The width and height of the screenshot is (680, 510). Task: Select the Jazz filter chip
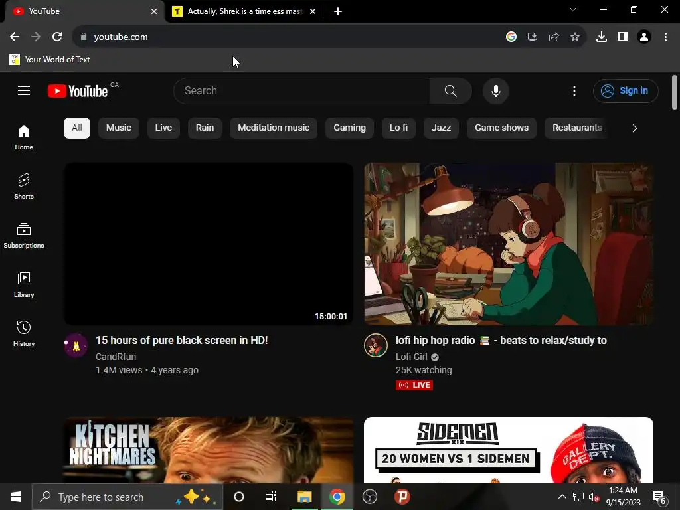[x=441, y=128]
